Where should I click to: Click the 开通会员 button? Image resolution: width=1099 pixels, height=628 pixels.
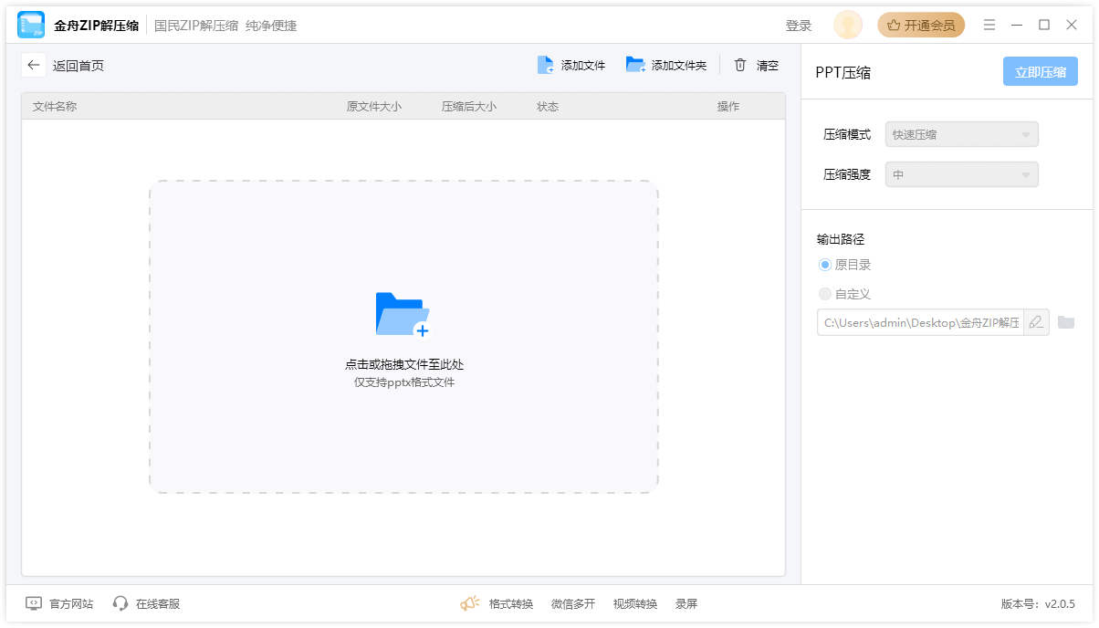tap(921, 26)
